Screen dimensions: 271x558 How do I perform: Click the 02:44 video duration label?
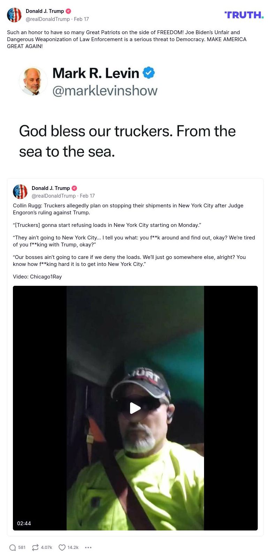pos(24,523)
